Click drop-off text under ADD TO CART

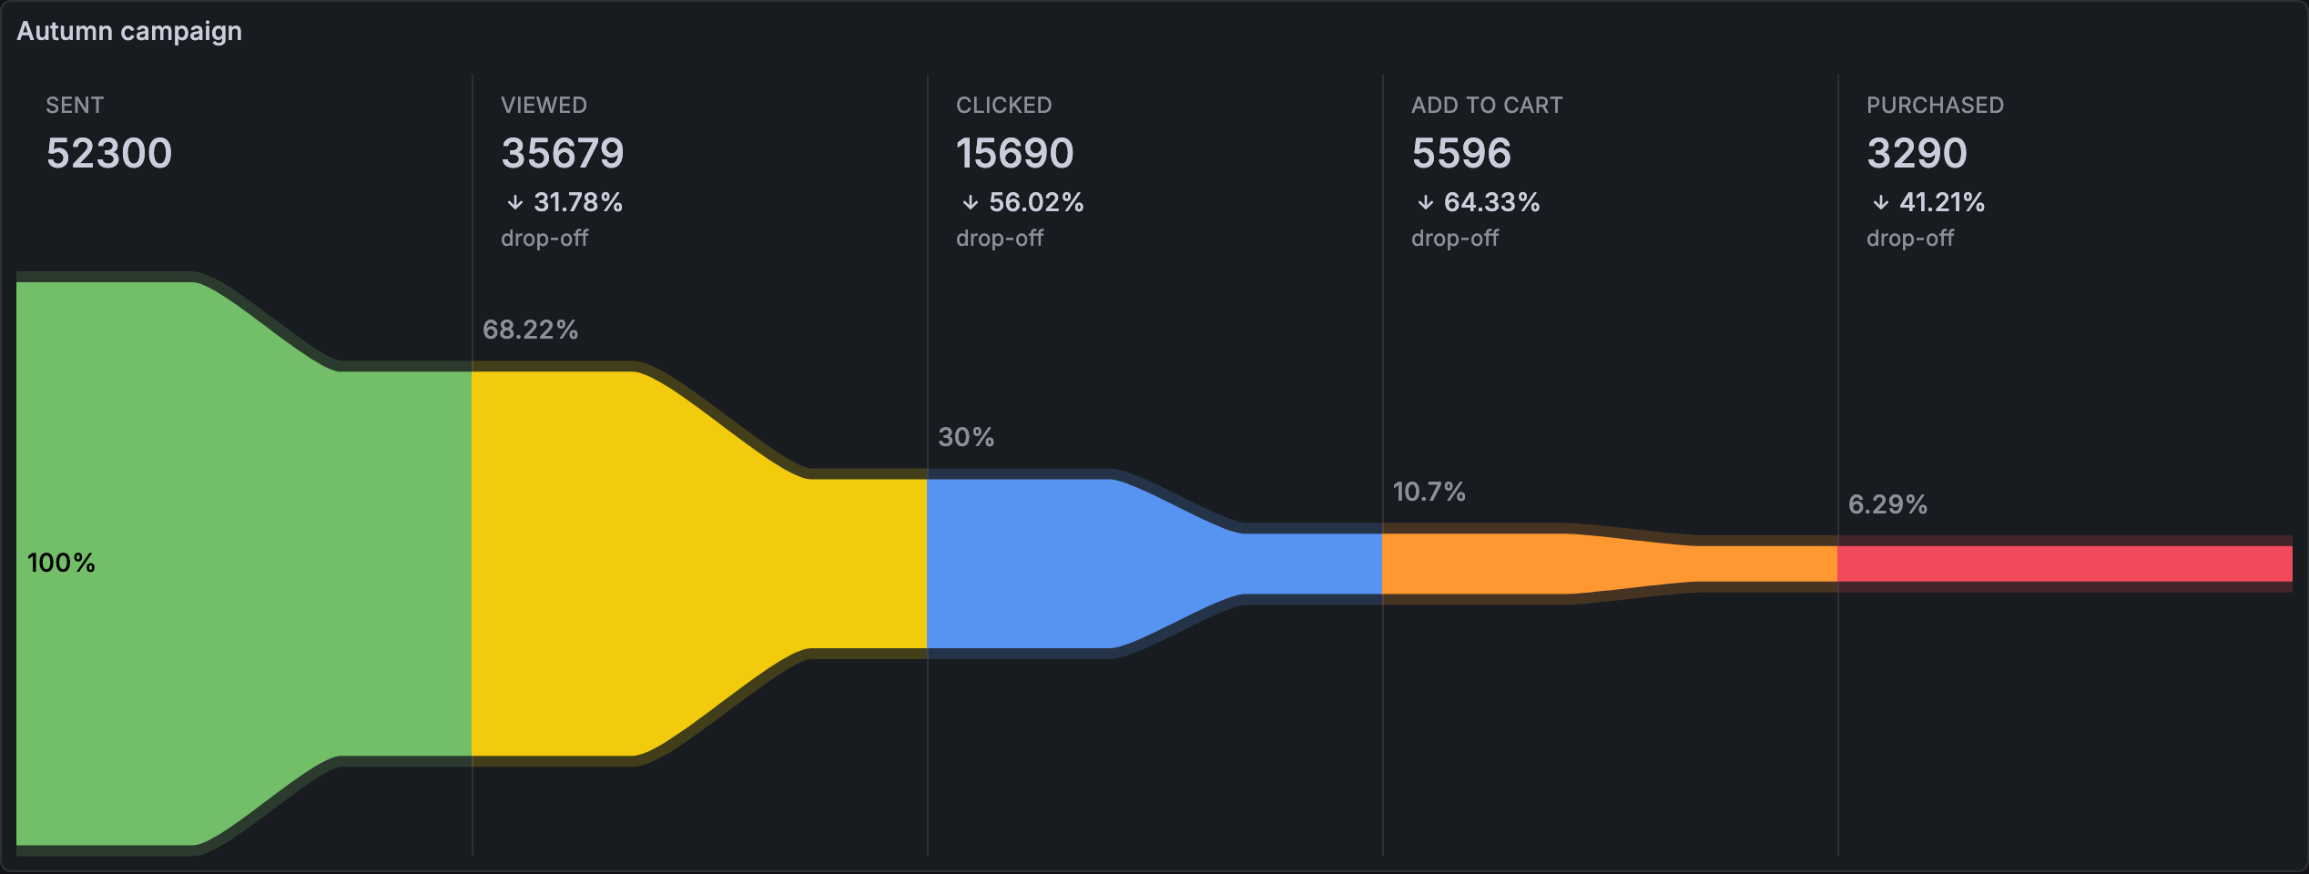pos(1455,239)
